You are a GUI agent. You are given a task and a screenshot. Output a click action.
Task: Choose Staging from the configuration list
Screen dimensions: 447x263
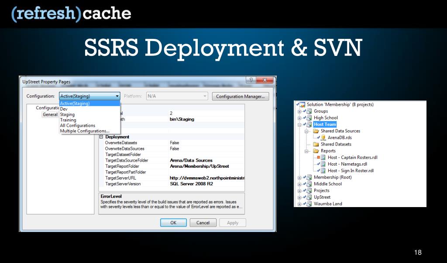[x=89, y=114]
